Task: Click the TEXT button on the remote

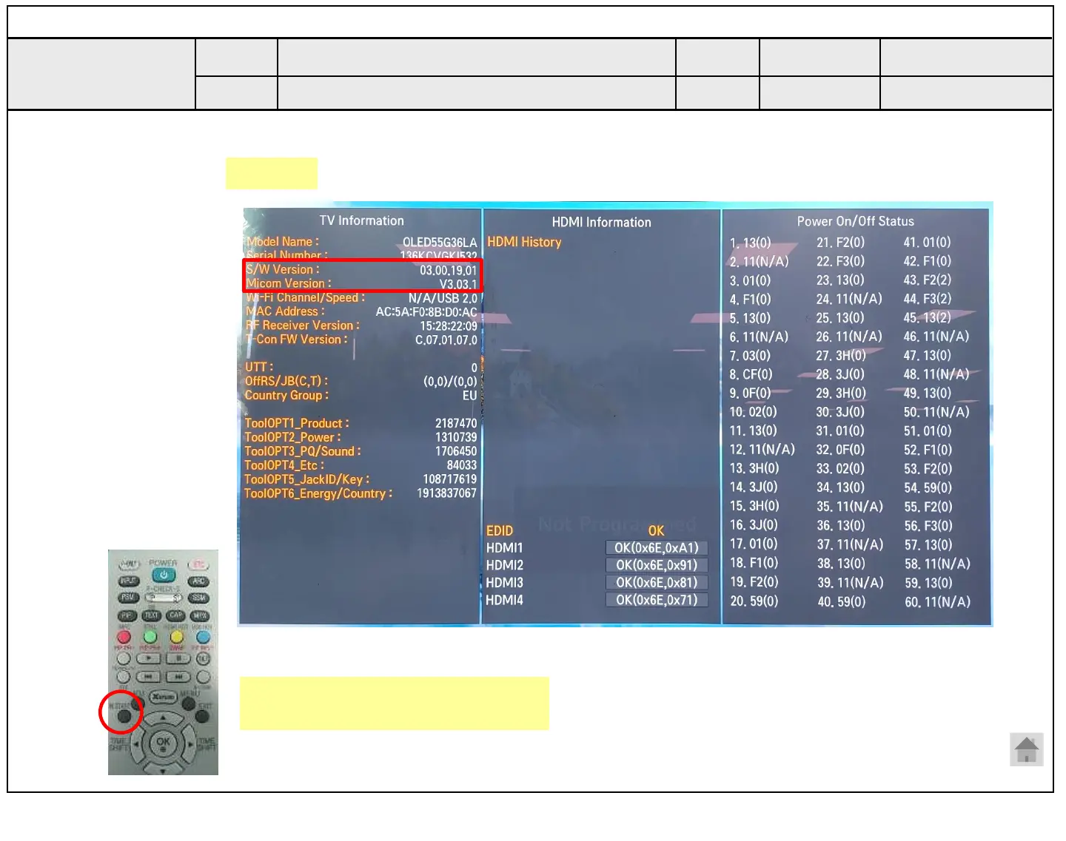Action: tap(152, 615)
